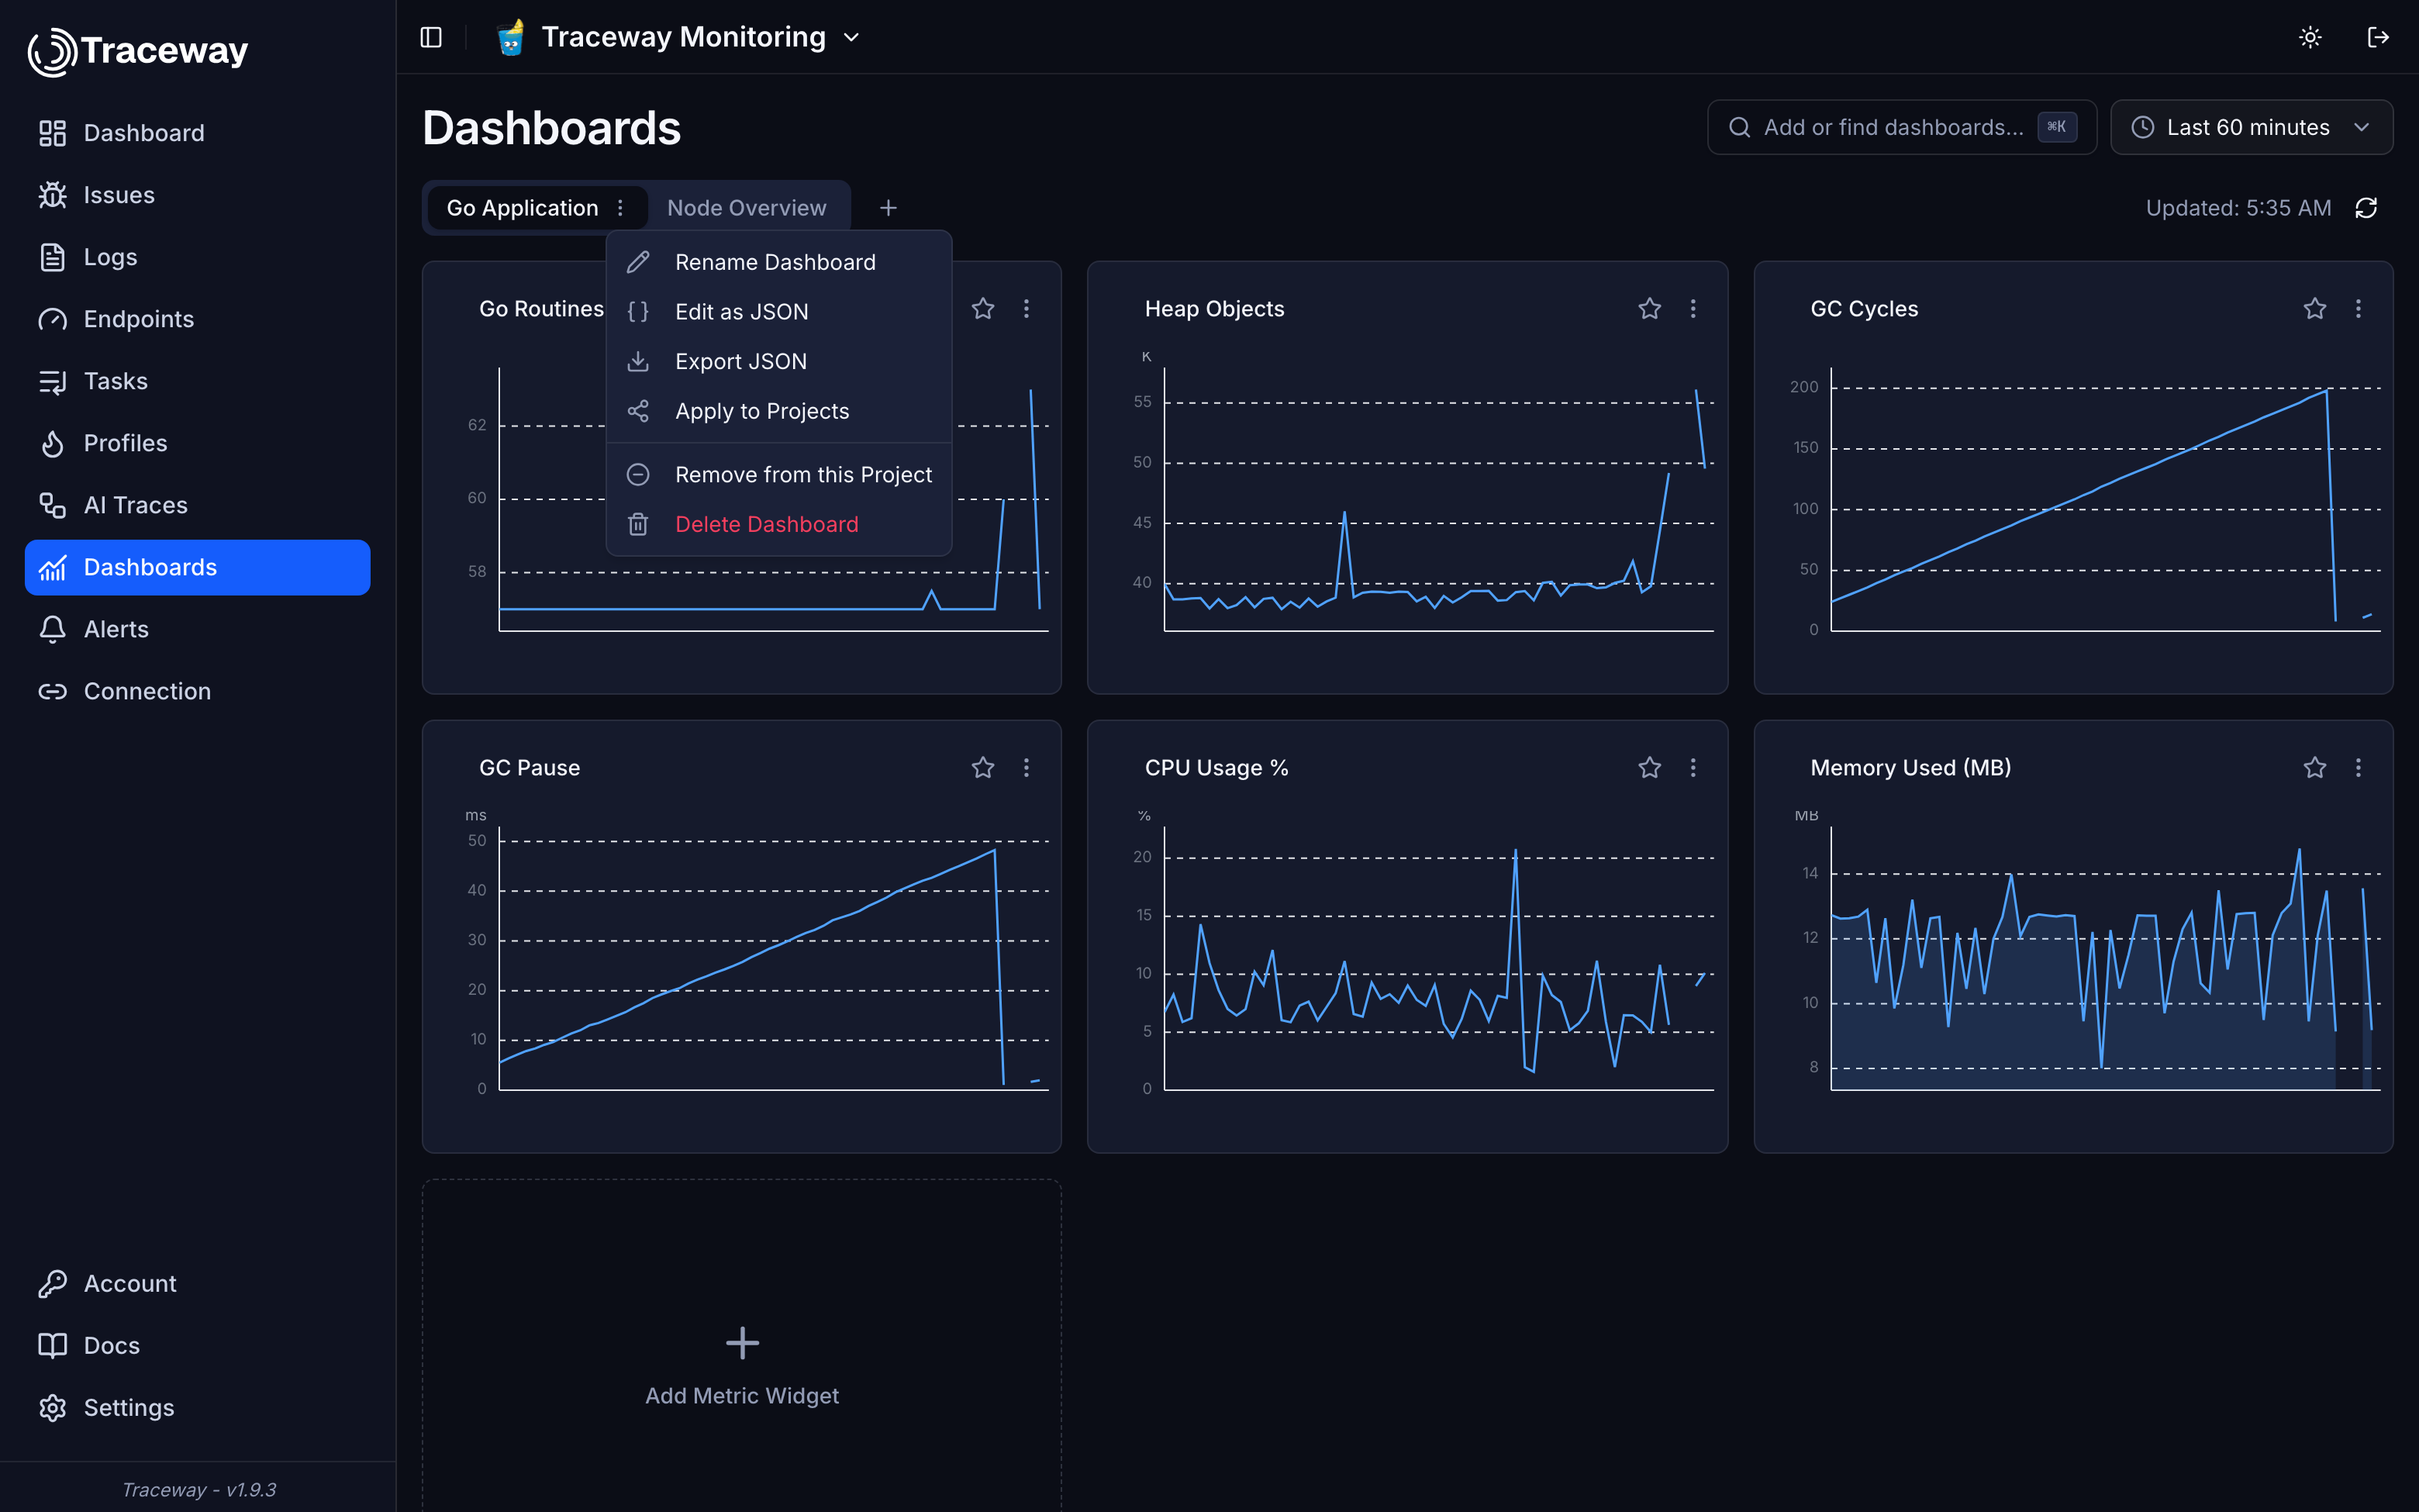This screenshot has width=2419, height=1512.
Task: Star the Heap Objects widget
Action: pos(1649,309)
